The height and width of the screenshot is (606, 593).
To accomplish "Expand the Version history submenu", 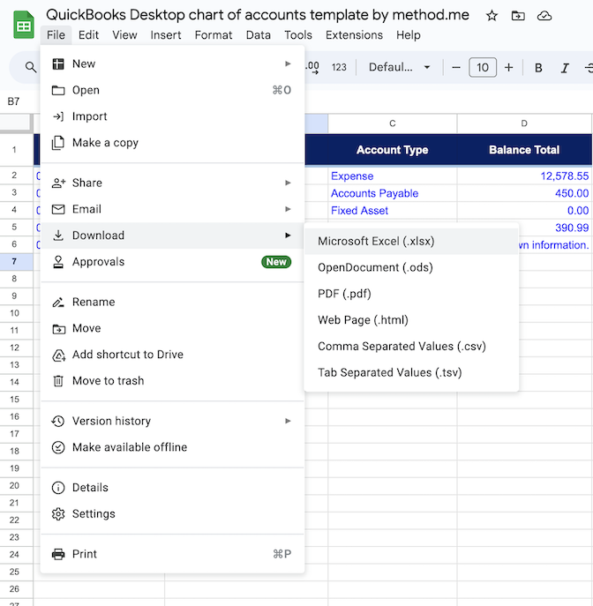I will pyautogui.click(x=172, y=421).
